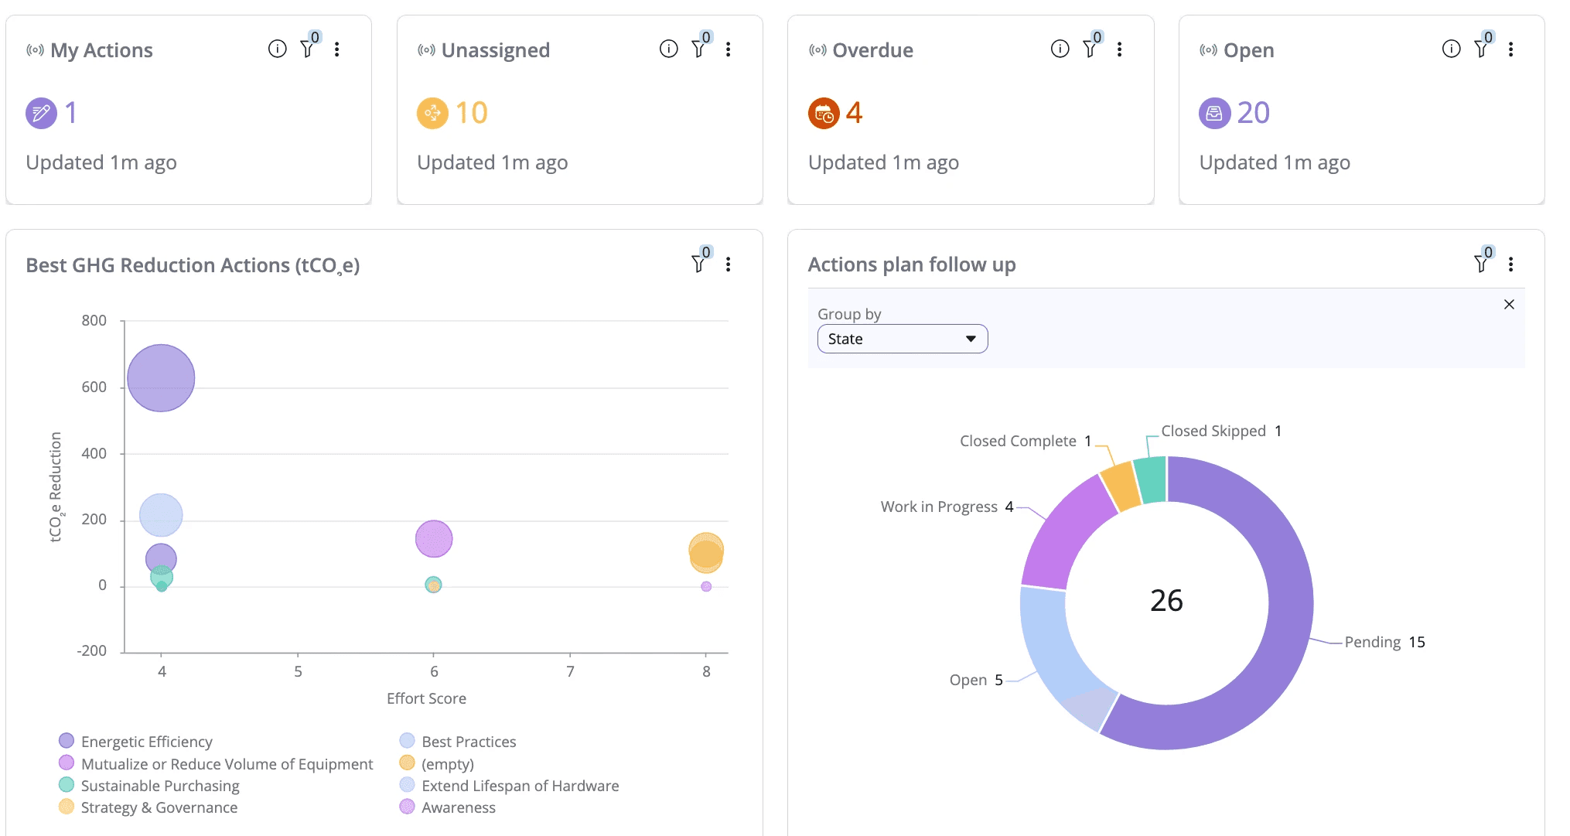Viewport: 1570px width, 836px height.
Task: Click the info icon on the Open card
Action: (1450, 48)
